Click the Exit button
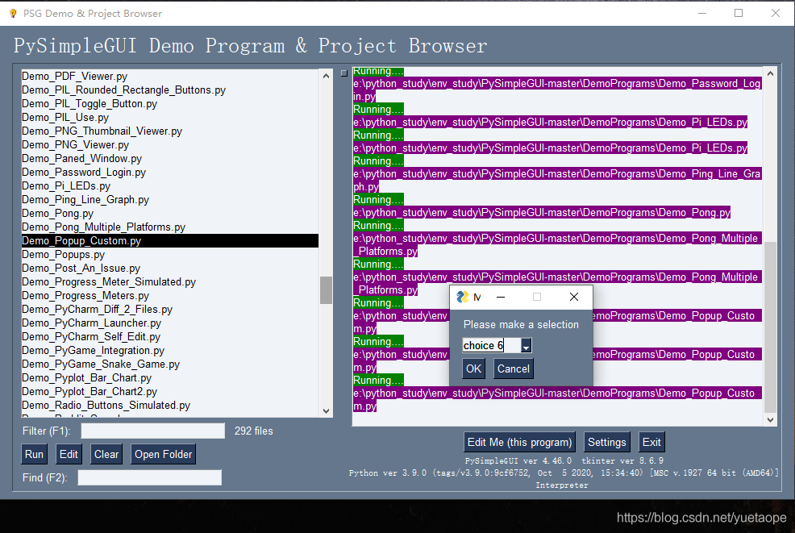 [x=651, y=442]
